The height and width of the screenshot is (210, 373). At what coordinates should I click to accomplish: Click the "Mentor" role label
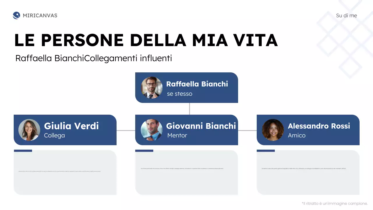click(177, 136)
